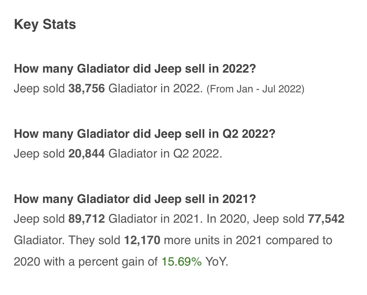Click the YoY text after percentage
367x295 pixels.
(x=217, y=262)
